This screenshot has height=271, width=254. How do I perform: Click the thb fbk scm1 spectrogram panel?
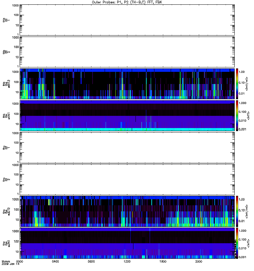tap(127, 116)
